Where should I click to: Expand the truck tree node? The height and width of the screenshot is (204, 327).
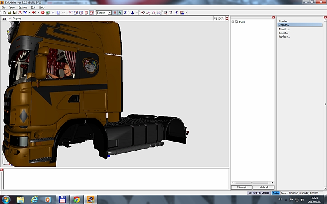click(233, 22)
